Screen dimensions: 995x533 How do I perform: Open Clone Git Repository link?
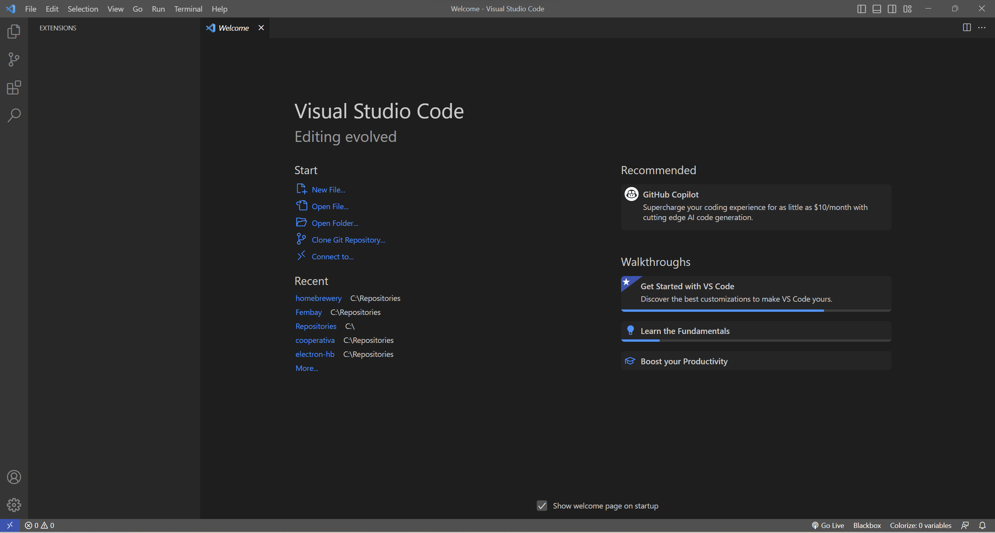tap(348, 239)
